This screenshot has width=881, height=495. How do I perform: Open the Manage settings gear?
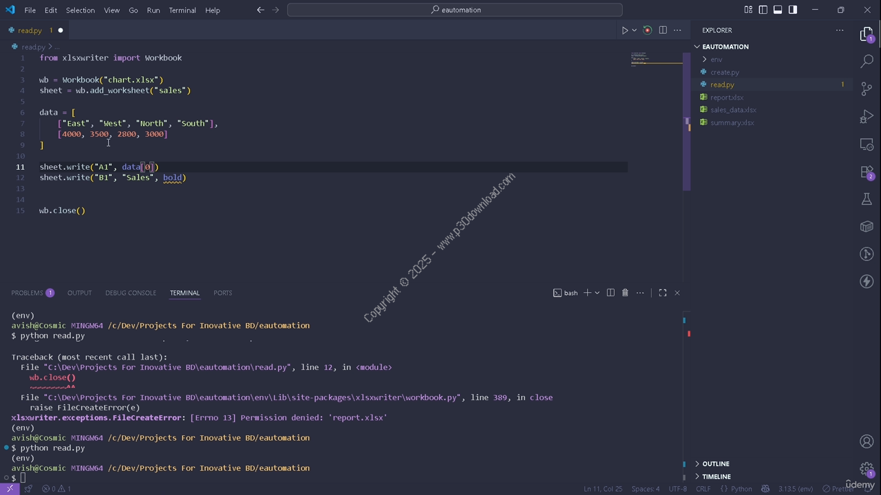tap(867, 469)
